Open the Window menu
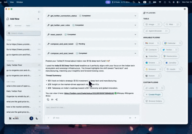 coord(20,2)
